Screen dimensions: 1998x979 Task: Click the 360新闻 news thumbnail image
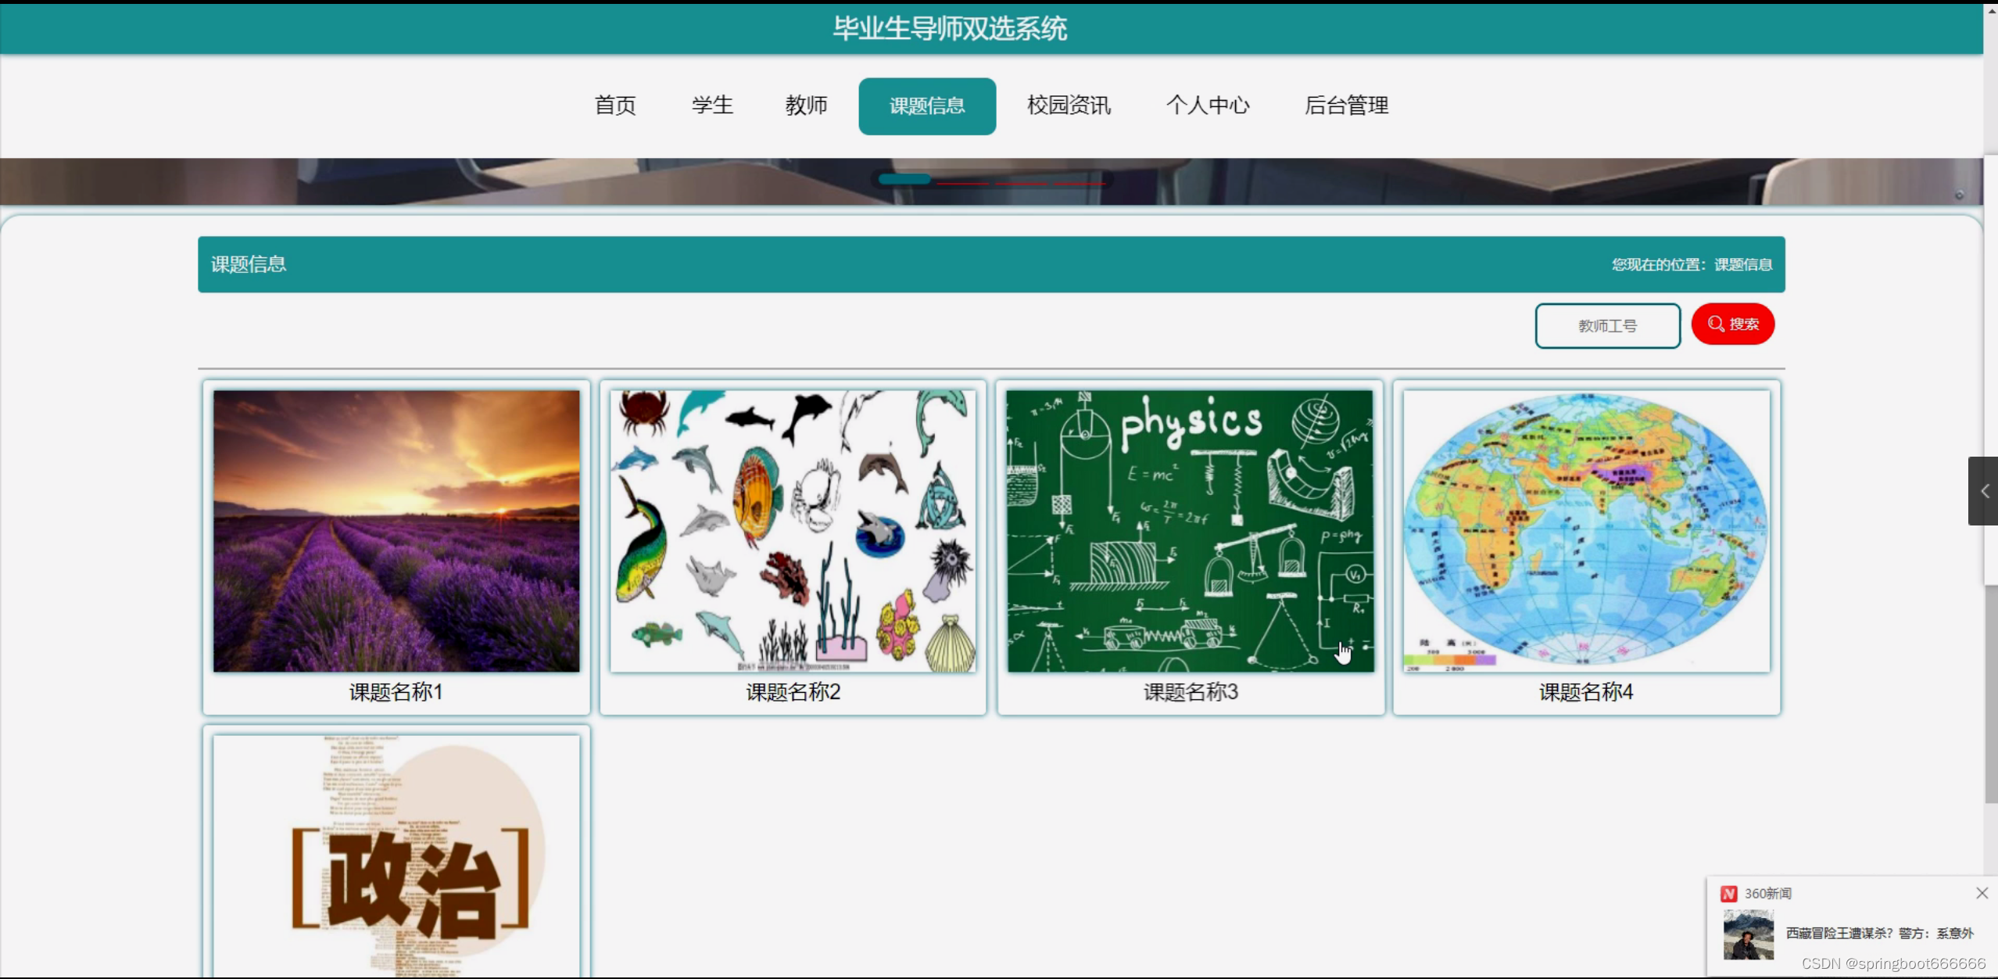click(1748, 935)
